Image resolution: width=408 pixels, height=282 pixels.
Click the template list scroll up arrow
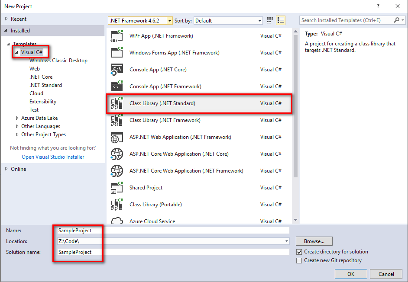pyautogui.click(x=295, y=32)
